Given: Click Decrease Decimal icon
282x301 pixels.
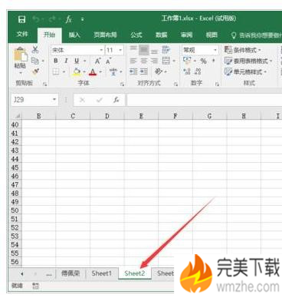Looking at the screenshot, I should point(198,71).
